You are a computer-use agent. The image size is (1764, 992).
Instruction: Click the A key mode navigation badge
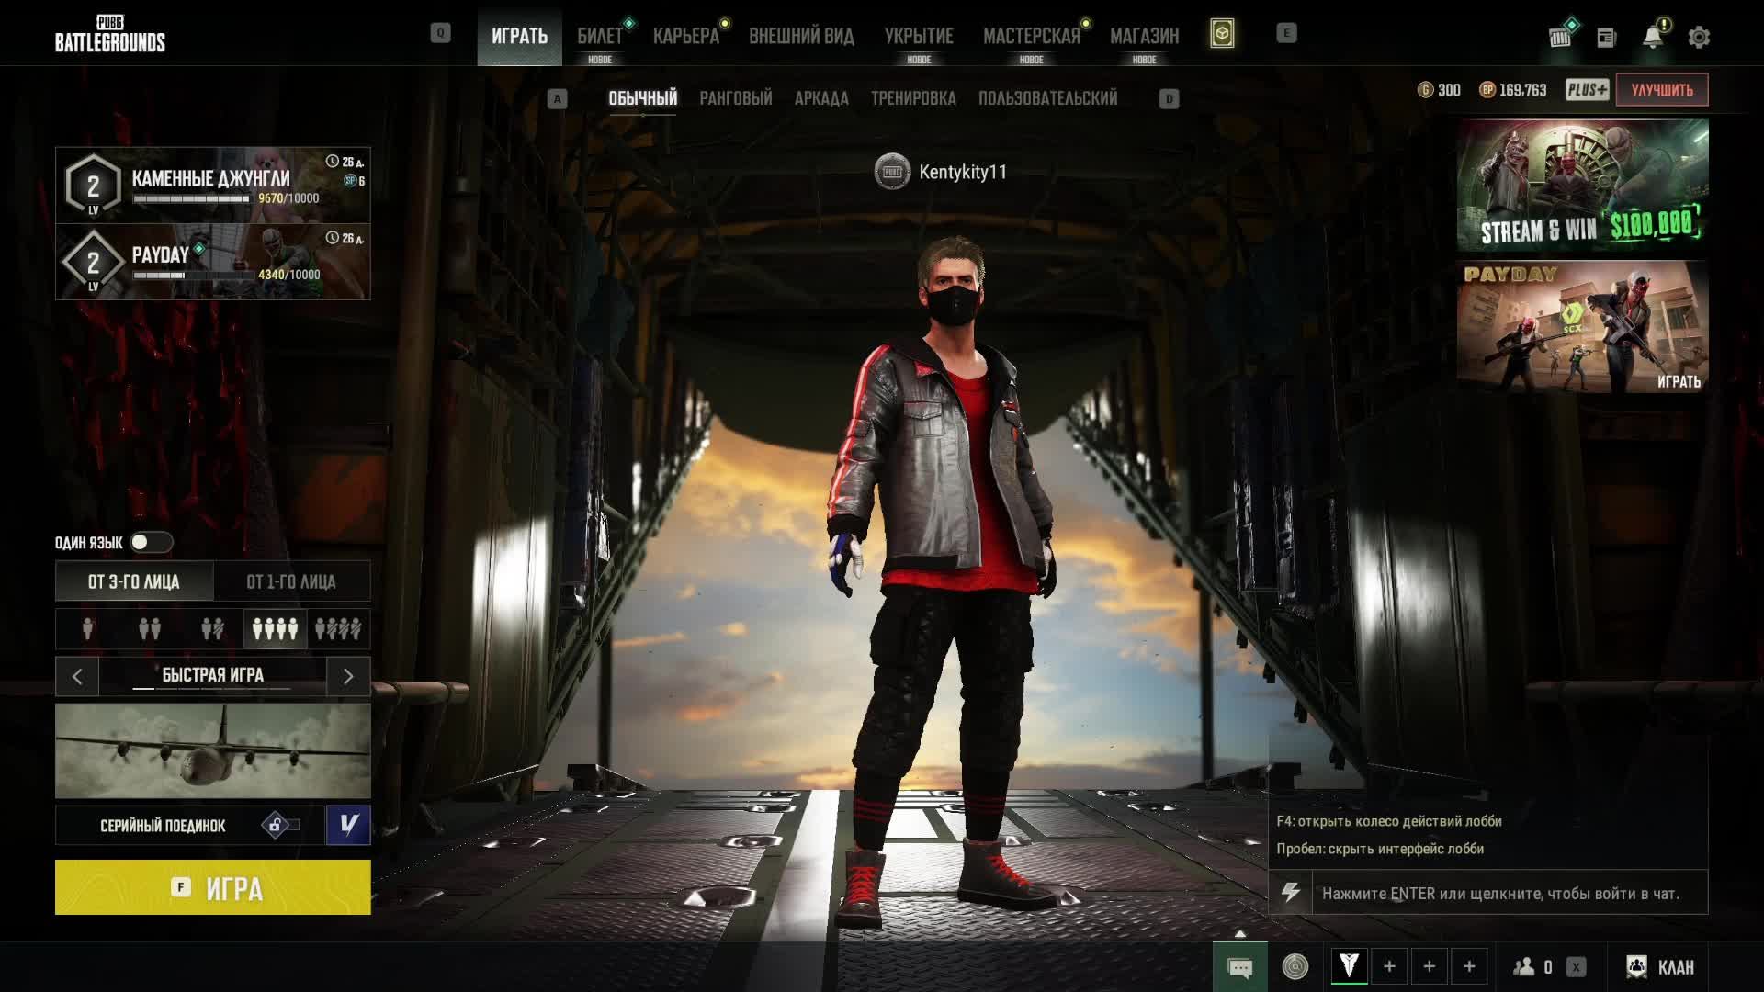[x=557, y=98]
